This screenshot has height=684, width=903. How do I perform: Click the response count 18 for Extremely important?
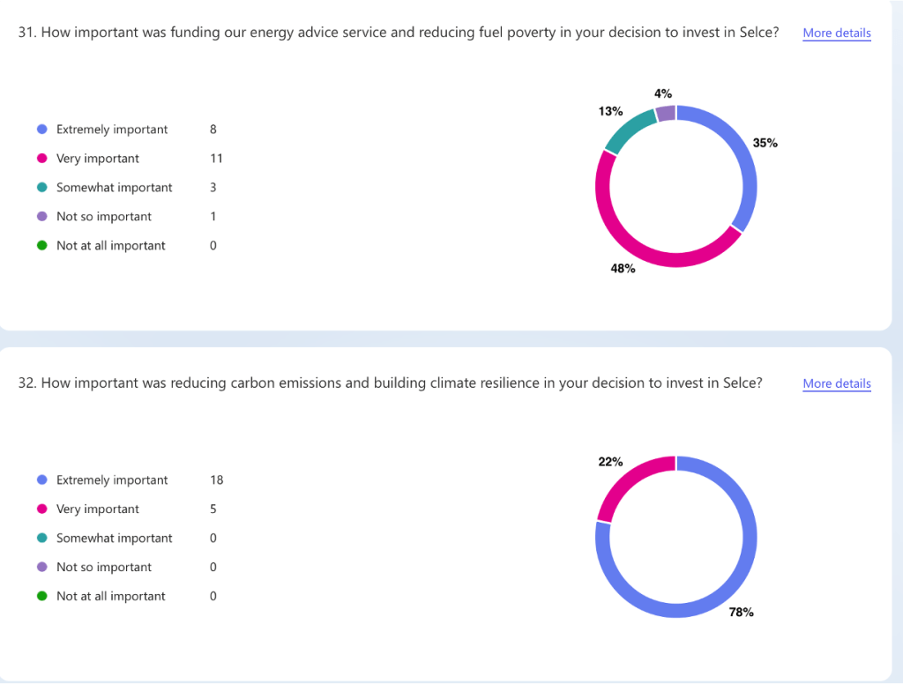coord(218,480)
